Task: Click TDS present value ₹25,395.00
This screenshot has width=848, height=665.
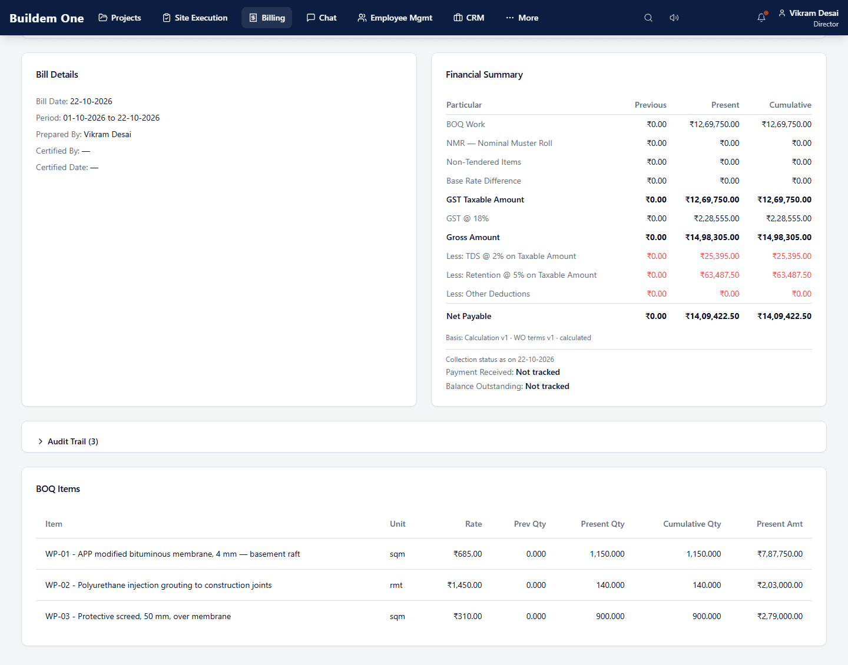Action: click(720, 256)
